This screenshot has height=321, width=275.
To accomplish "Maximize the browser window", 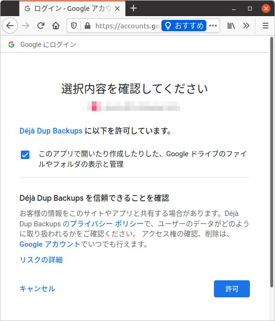I will point(249,9).
